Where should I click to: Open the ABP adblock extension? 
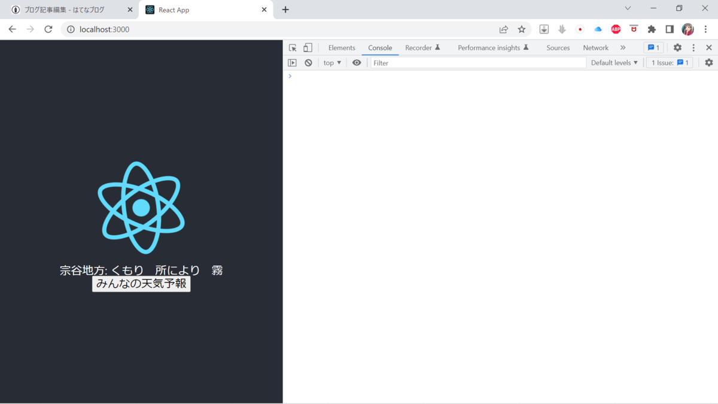616,29
